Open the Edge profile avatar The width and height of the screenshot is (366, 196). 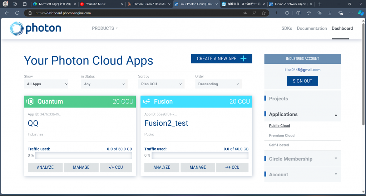(x=5, y=4)
